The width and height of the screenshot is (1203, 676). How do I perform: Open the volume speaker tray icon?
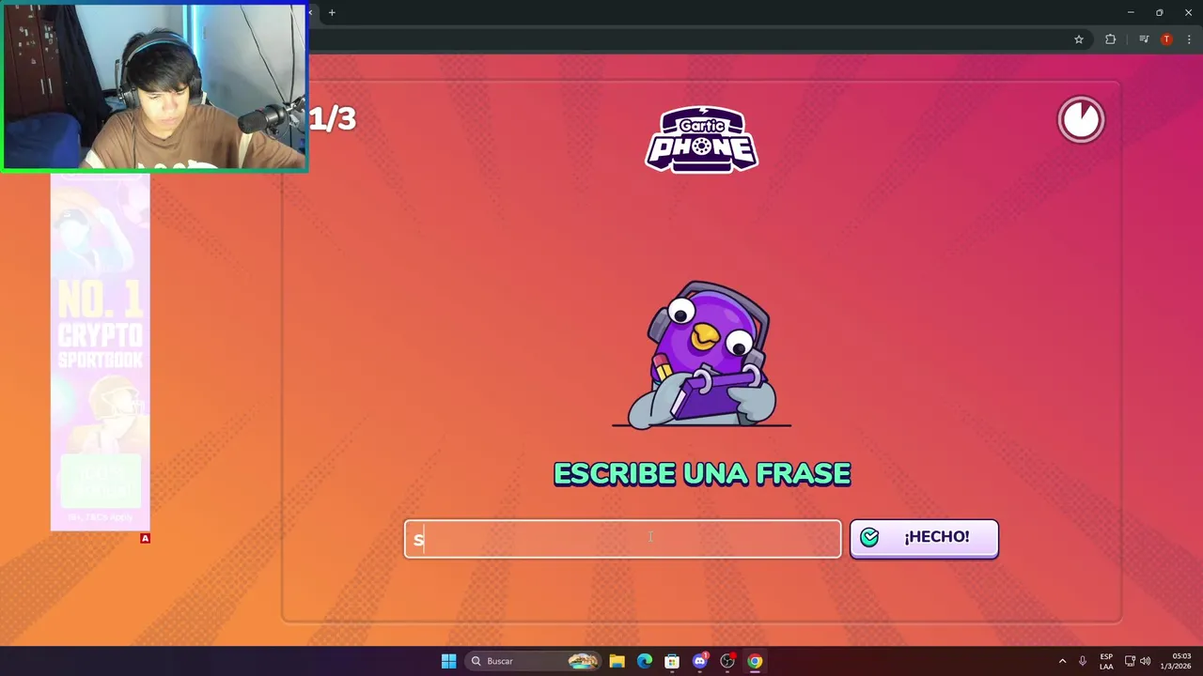tap(1145, 661)
